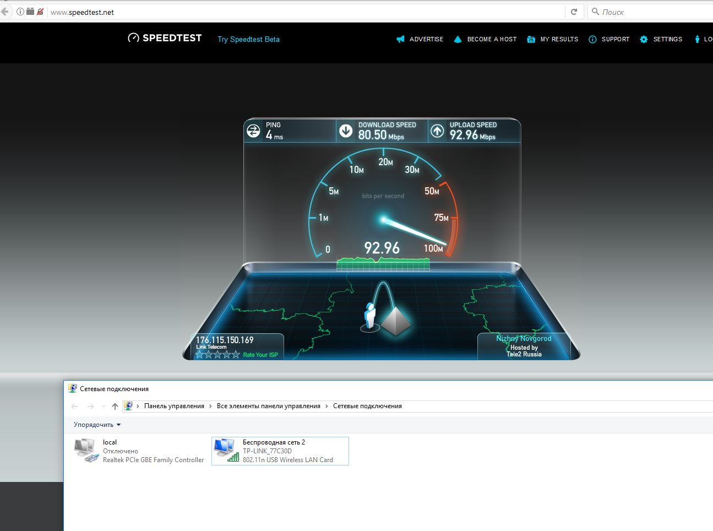Click the Become a Host pyramid icon

[x=458, y=39]
